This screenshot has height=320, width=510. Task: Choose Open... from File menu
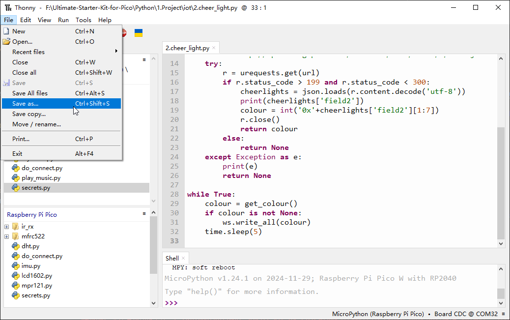pyautogui.click(x=61, y=42)
